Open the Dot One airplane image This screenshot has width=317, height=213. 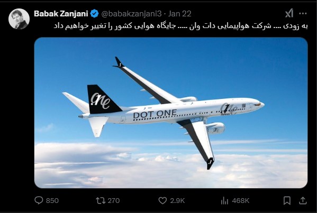(x=171, y=113)
